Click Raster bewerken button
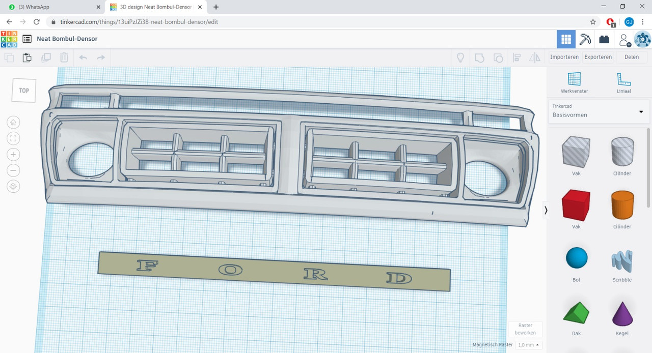 [525, 329]
